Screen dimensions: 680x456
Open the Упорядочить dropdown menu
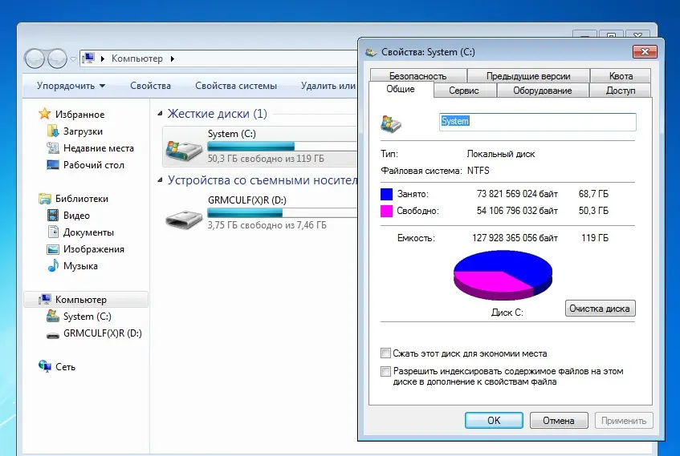[x=71, y=86]
